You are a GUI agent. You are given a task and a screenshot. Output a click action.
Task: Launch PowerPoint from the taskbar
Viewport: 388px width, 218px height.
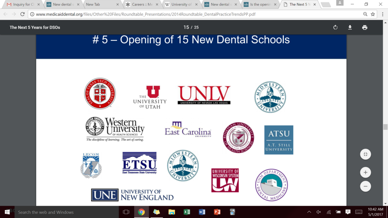point(217,212)
